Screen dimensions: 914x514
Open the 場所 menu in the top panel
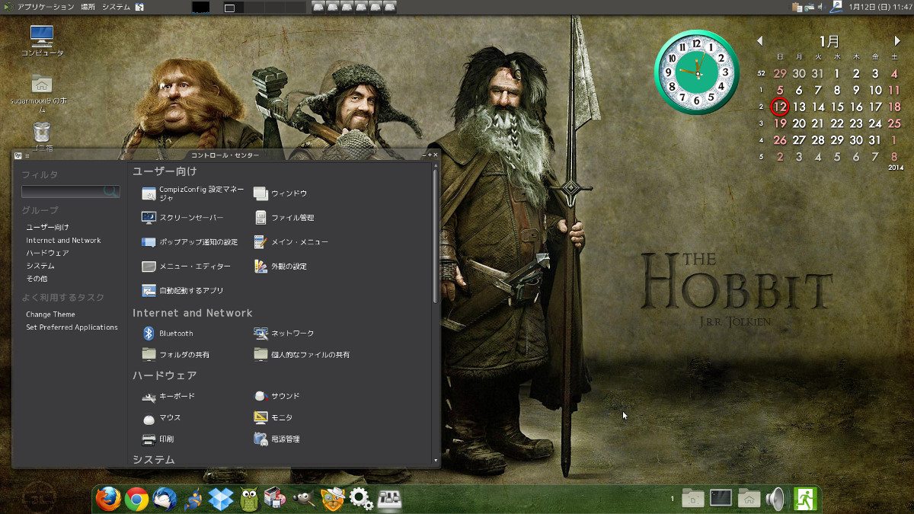(x=88, y=7)
